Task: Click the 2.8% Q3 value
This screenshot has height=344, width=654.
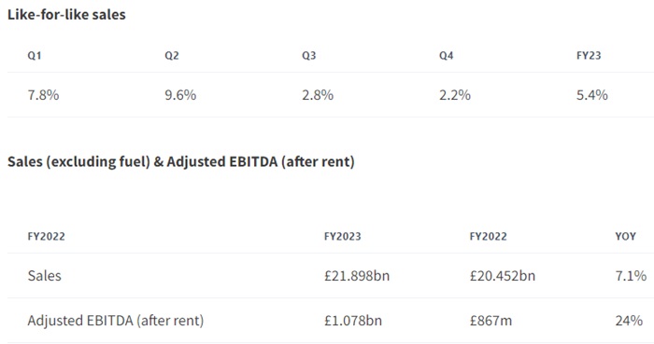Action: click(x=318, y=95)
